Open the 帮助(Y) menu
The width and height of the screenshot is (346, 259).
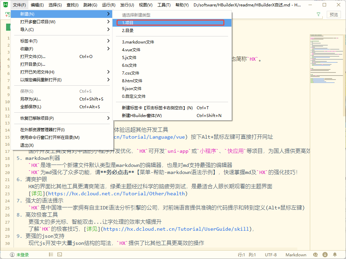pos(182,5)
